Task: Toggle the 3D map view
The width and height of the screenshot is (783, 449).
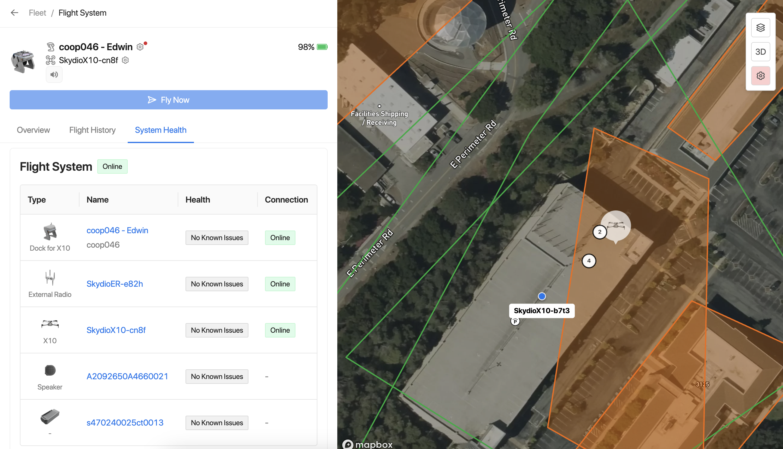Action: pos(760,52)
